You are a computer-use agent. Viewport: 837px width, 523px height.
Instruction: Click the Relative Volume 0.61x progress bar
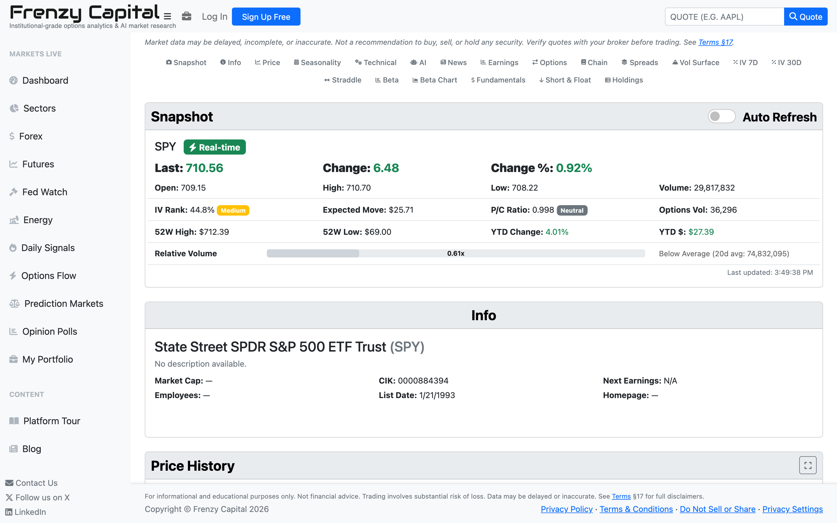456,254
